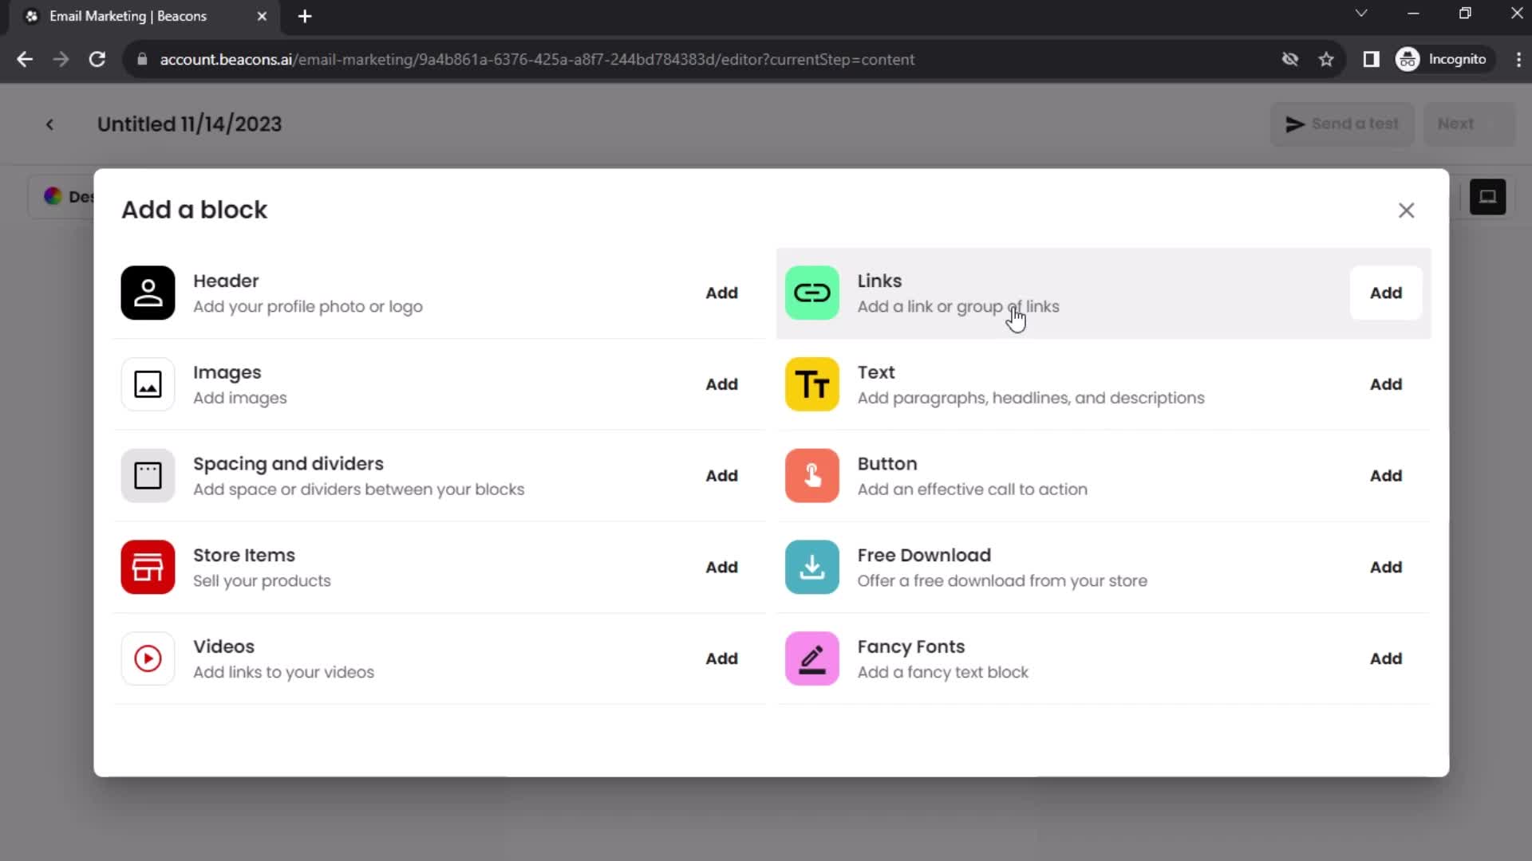Add the Text block to email
This screenshot has height=861, width=1532.
1386,383
